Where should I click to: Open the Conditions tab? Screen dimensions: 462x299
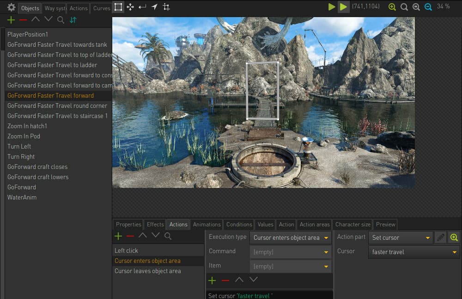pos(239,224)
